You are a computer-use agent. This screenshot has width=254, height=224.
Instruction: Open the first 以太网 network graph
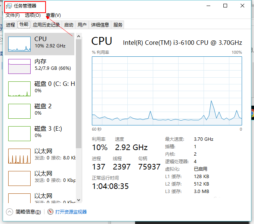pos(39,156)
